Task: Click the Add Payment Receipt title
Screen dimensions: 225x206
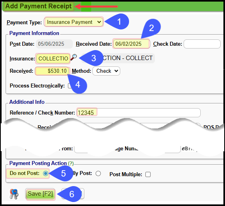Action: (38, 6)
